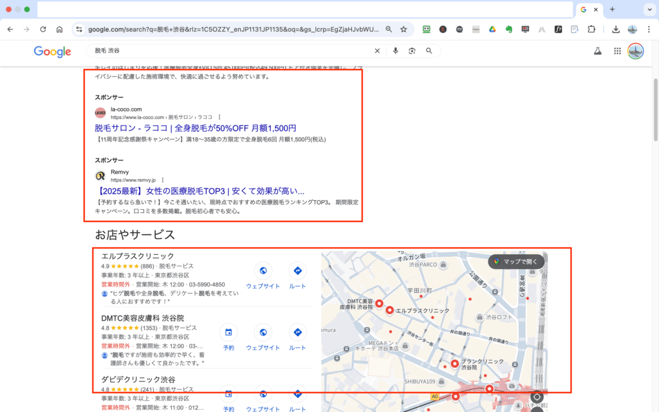Click the Google Drive extension icon

[x=492, y=30]
